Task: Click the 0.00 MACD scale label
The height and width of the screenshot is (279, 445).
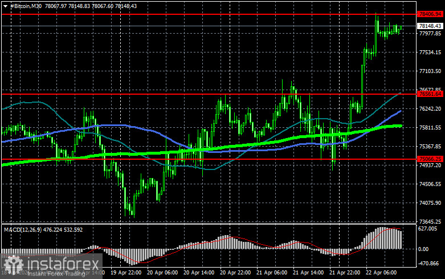Action: (423, 249)
